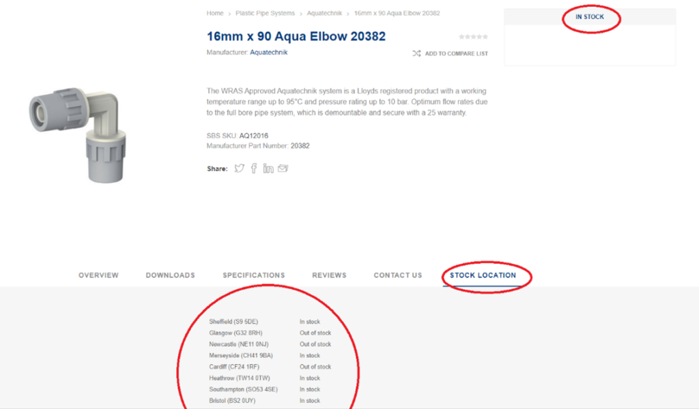Click Aquatechnik manufacturer link
The image size is (699, 409).
coord(269,52)
